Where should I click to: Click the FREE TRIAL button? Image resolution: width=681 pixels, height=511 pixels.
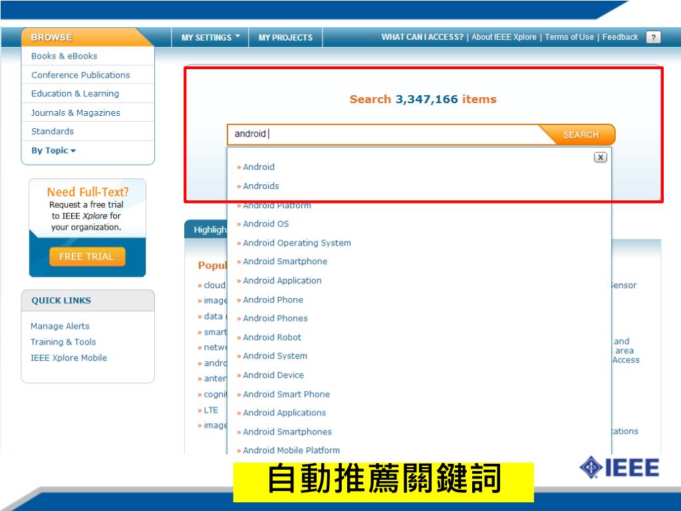click(x=87, y=256)
